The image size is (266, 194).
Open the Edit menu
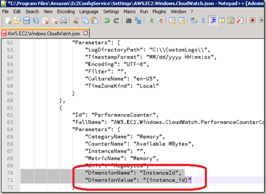(17, 11)
